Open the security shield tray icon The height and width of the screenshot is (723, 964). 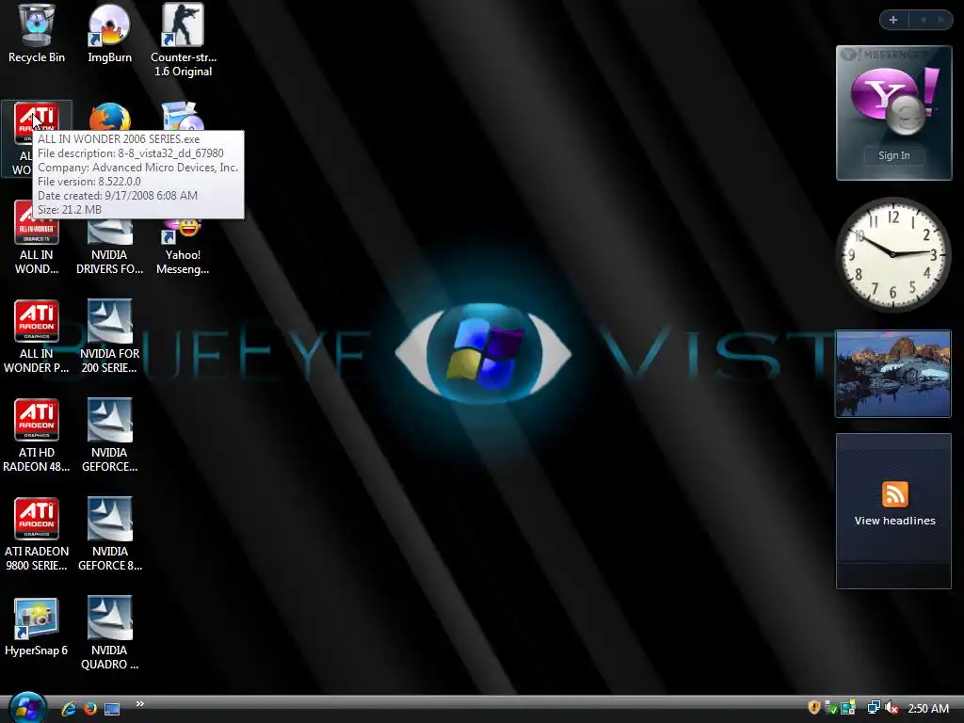click(x=814, y=708)
